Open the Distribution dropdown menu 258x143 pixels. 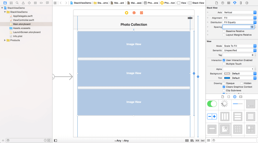[x=239, y=22]
